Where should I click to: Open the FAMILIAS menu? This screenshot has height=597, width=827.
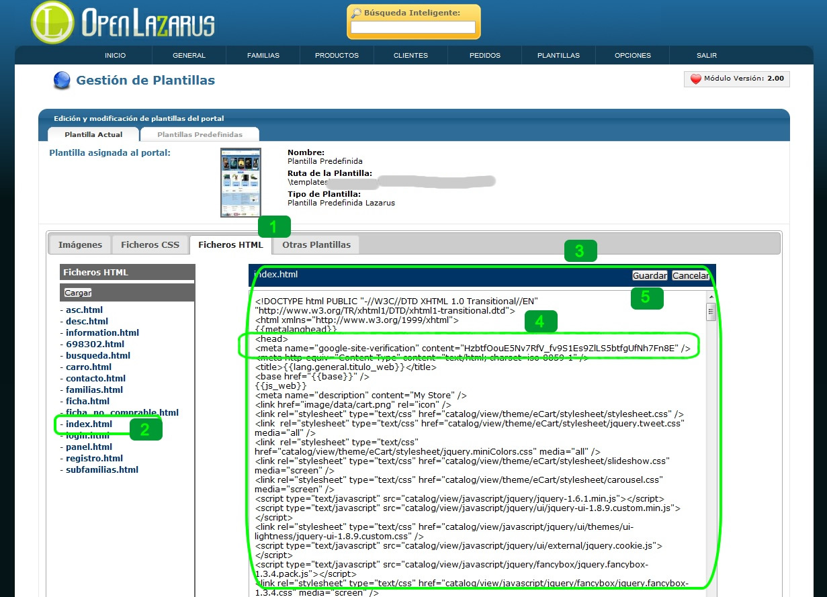click(x=263, y=56)
